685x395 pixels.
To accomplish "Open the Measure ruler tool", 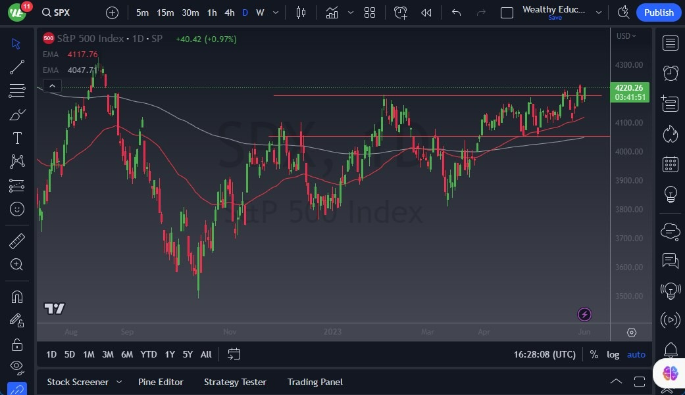I will 16,241.
